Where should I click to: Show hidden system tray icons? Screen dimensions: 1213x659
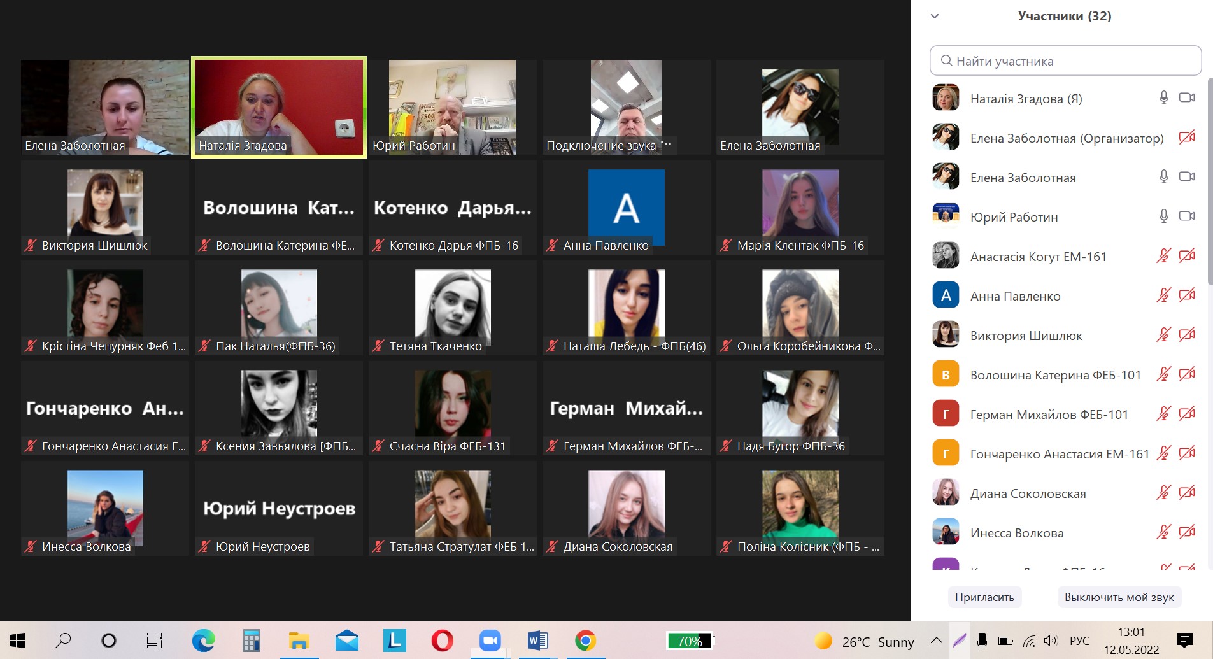[936, 641]
